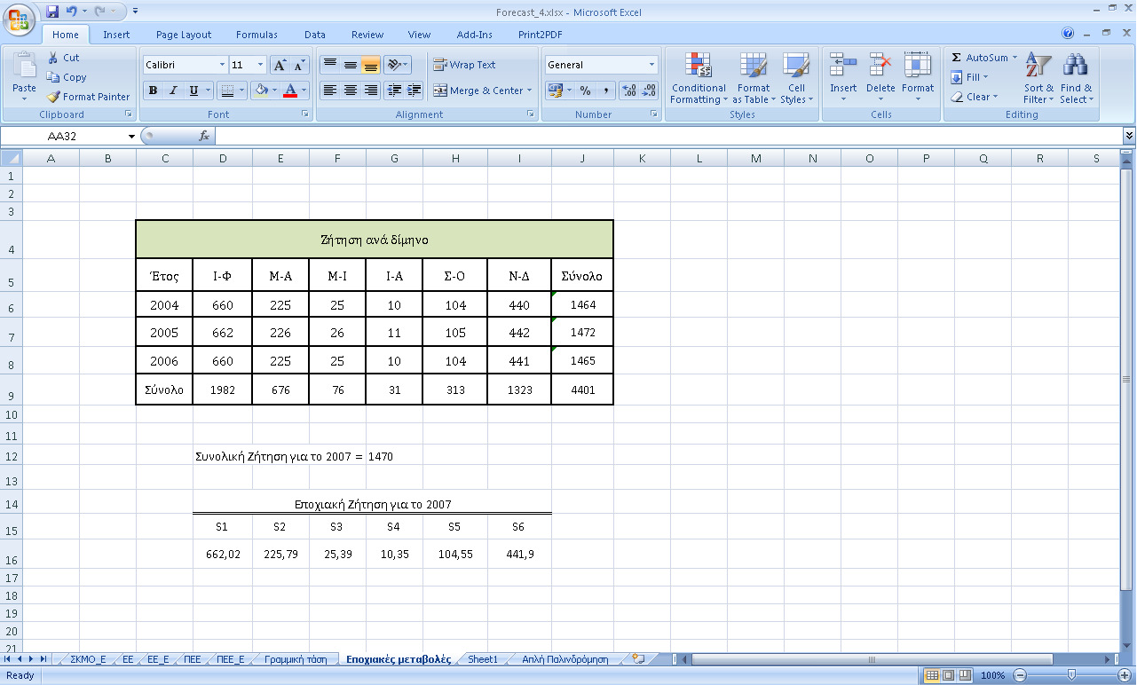1137x685 pixels.
Task: Increase font size with Grow Font
Action: click(280, 65)
